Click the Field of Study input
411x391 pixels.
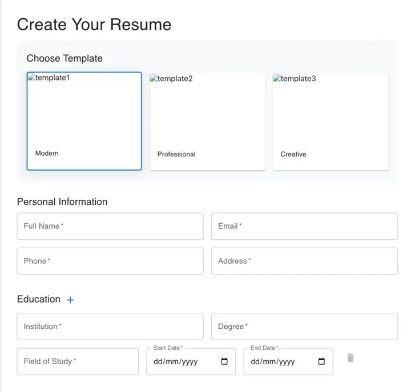78,361
